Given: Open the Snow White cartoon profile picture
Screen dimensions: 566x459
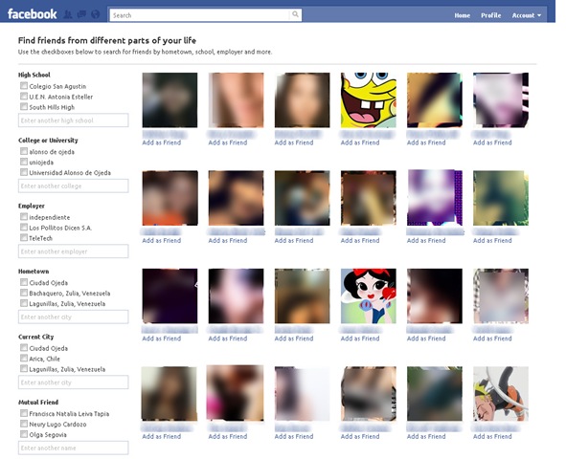Looking at the screenshot, I should coord(369,296).
